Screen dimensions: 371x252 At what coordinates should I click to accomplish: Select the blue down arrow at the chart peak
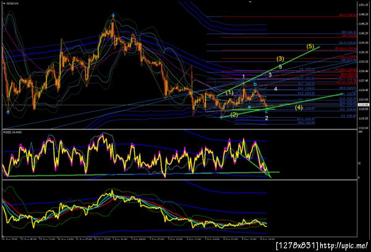point(113,15)
